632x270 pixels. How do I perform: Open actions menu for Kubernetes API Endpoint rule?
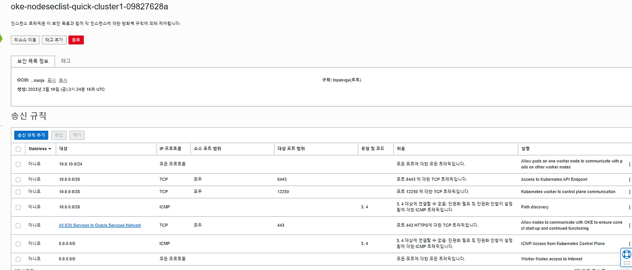(x=630, y=180)
